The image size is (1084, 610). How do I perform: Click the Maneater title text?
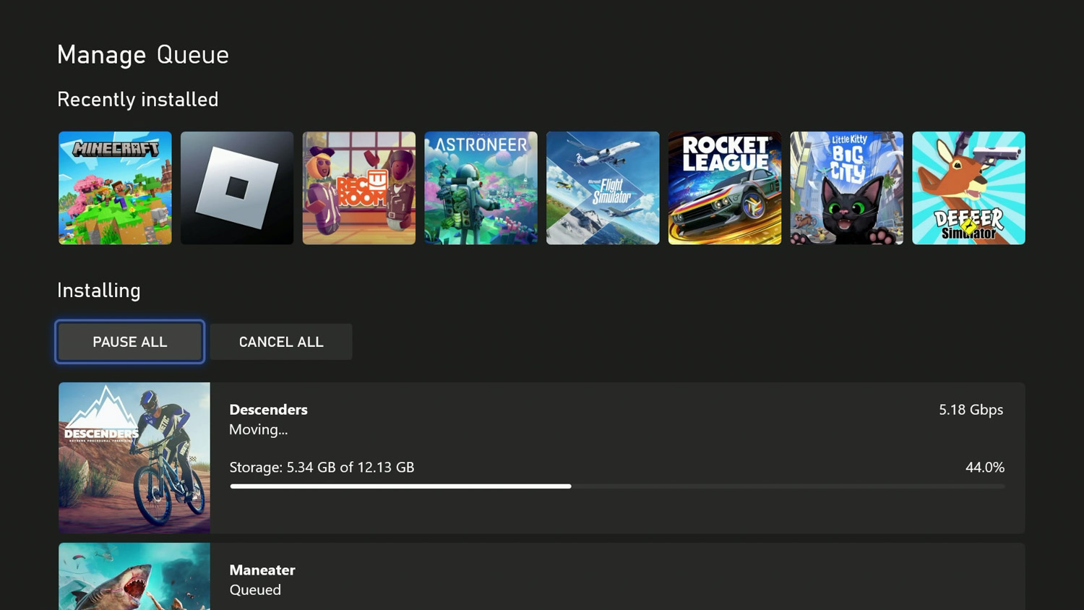tap(262, 570)
